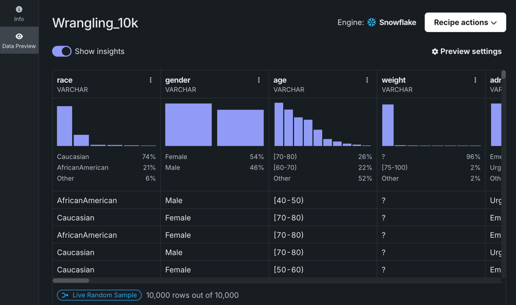The image size is (516, 305).
Task: Click the Recipe actions chevron arrow
Action: coord(494,23)
